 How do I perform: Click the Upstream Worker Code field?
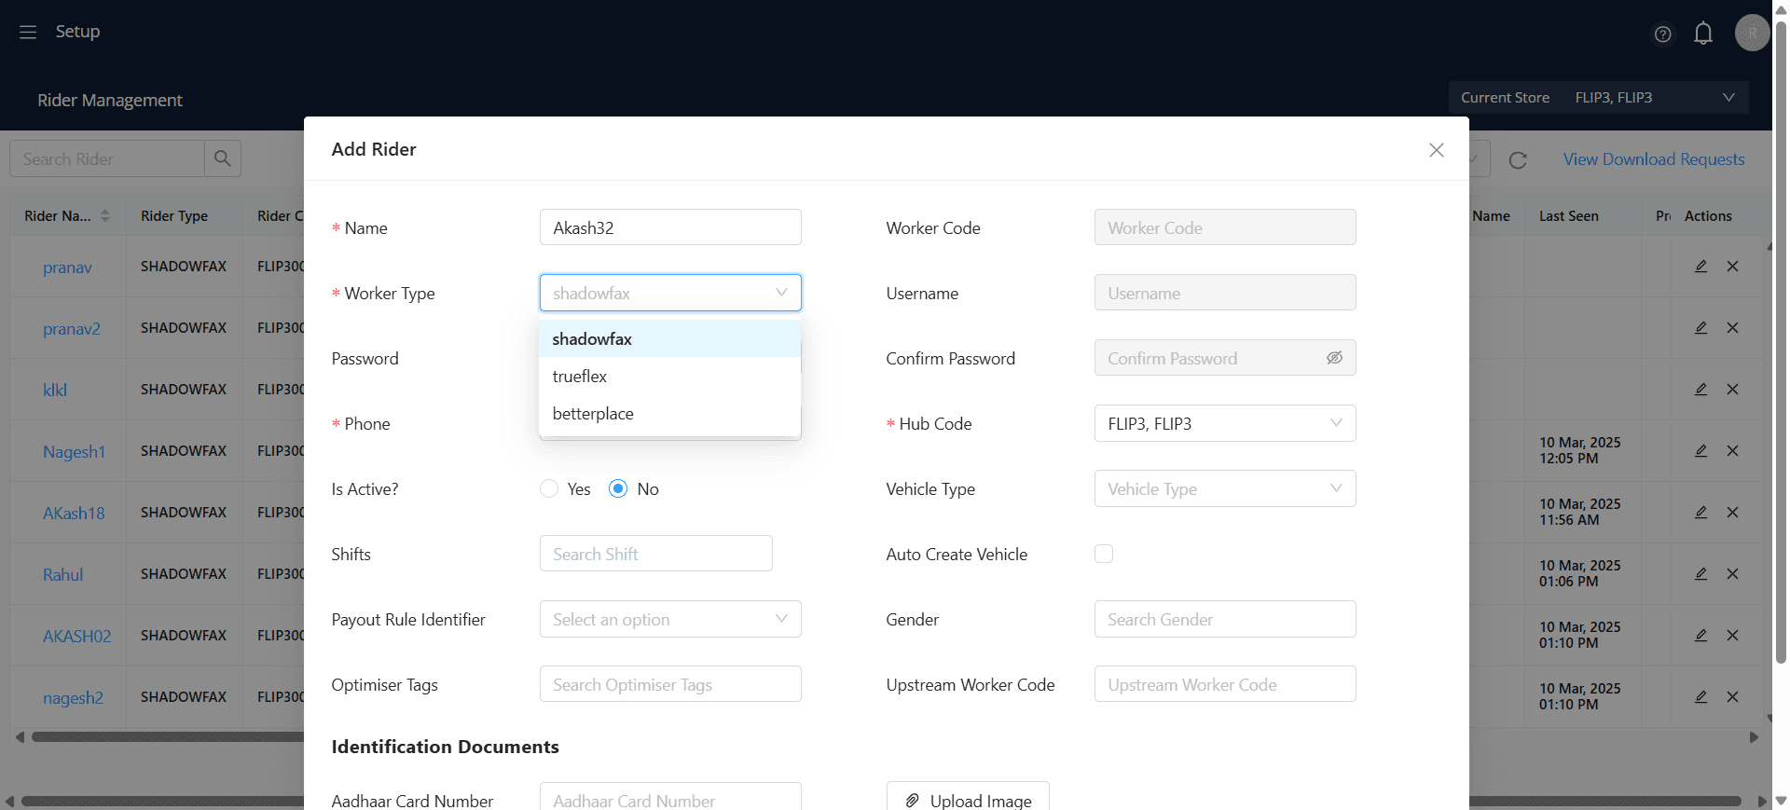1225,684
